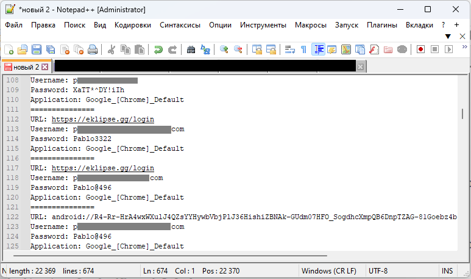Open the Опции menu

[x=220, y=25]
